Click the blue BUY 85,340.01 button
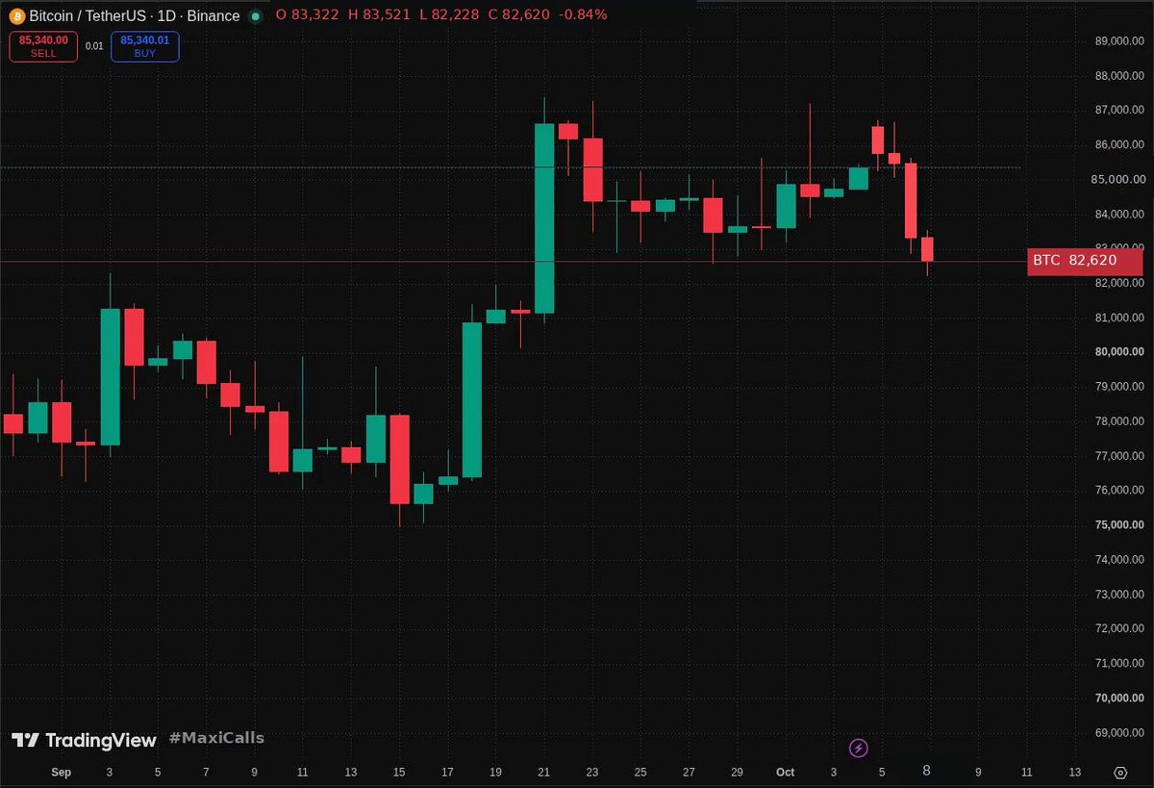Image resolution: width=1154 pixels, height=788 pixels. [x=144, y=46]
